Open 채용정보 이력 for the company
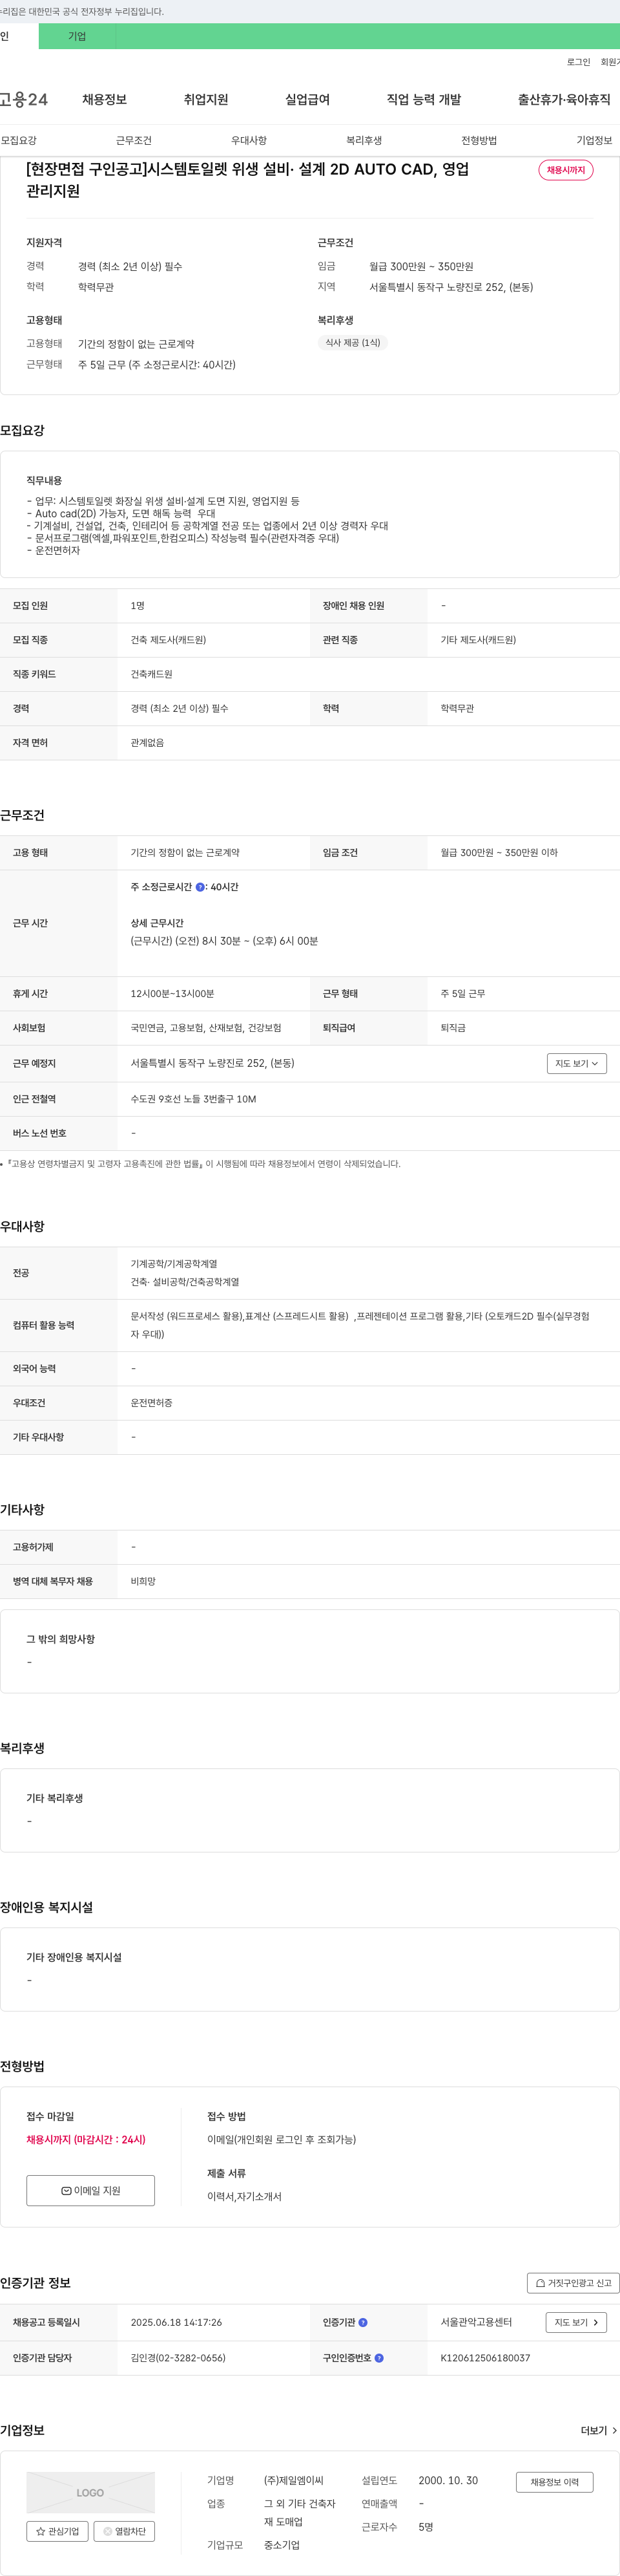Image resolution: width=620 pixels, height=2576 pixels. point(554,2482)
